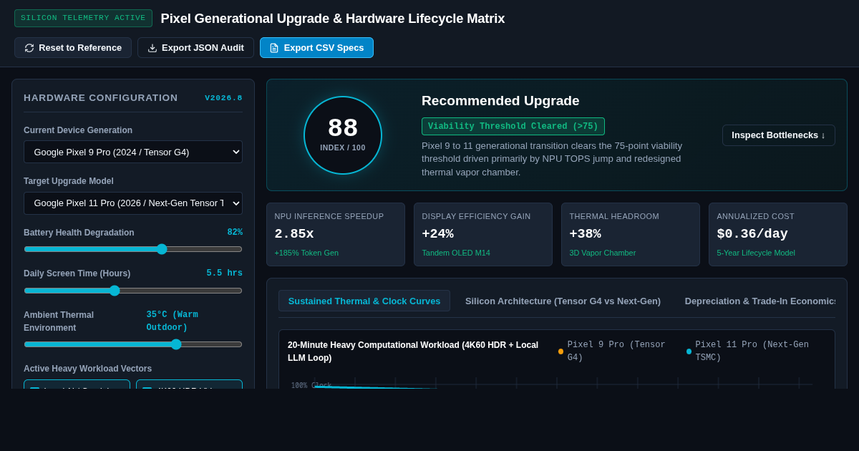The image size is (859, 451).
Task: Adjust the Battery Health Degradation slider
Action: tap(133, 249)
